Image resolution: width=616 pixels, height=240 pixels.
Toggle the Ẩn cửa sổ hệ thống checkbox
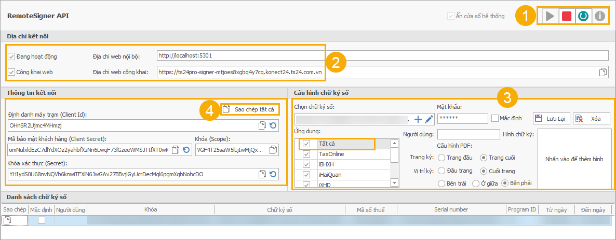pyautogui.click(x=450, y=16)
